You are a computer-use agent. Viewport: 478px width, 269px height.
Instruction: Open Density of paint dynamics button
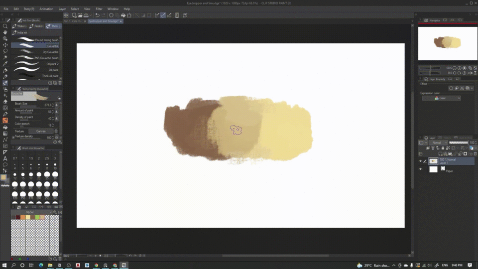coord(56,118)
